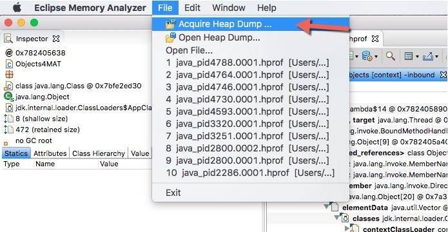
Task: Click the Inspector view magnifier icon
Action: [8, 39]
